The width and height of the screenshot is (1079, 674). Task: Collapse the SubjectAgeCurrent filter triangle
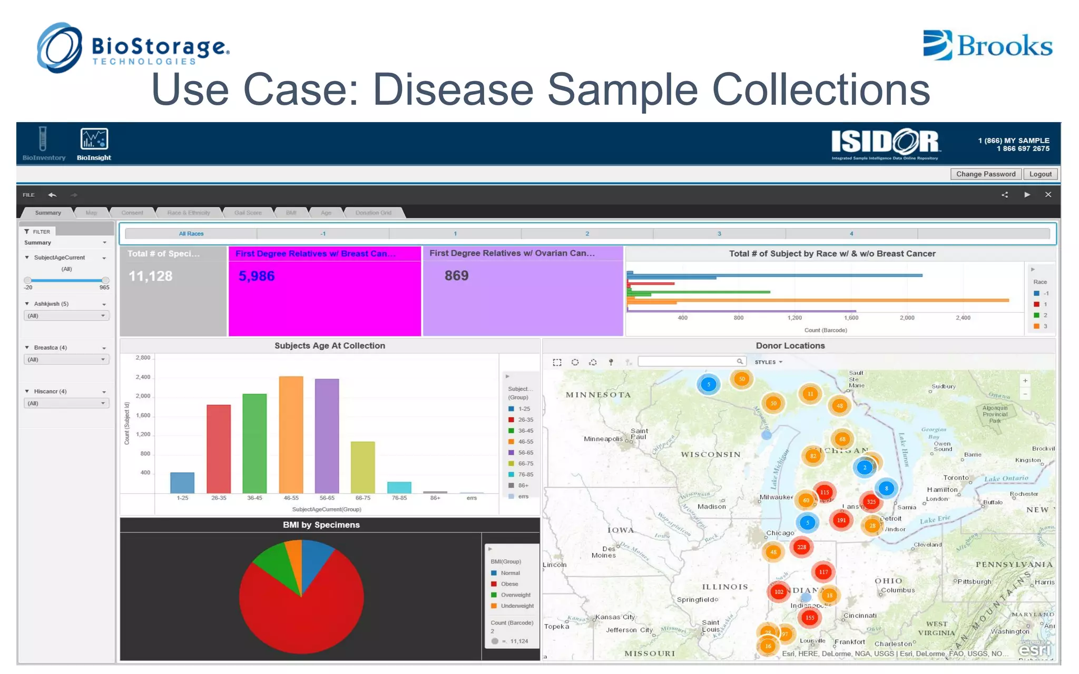coord(27,257)
